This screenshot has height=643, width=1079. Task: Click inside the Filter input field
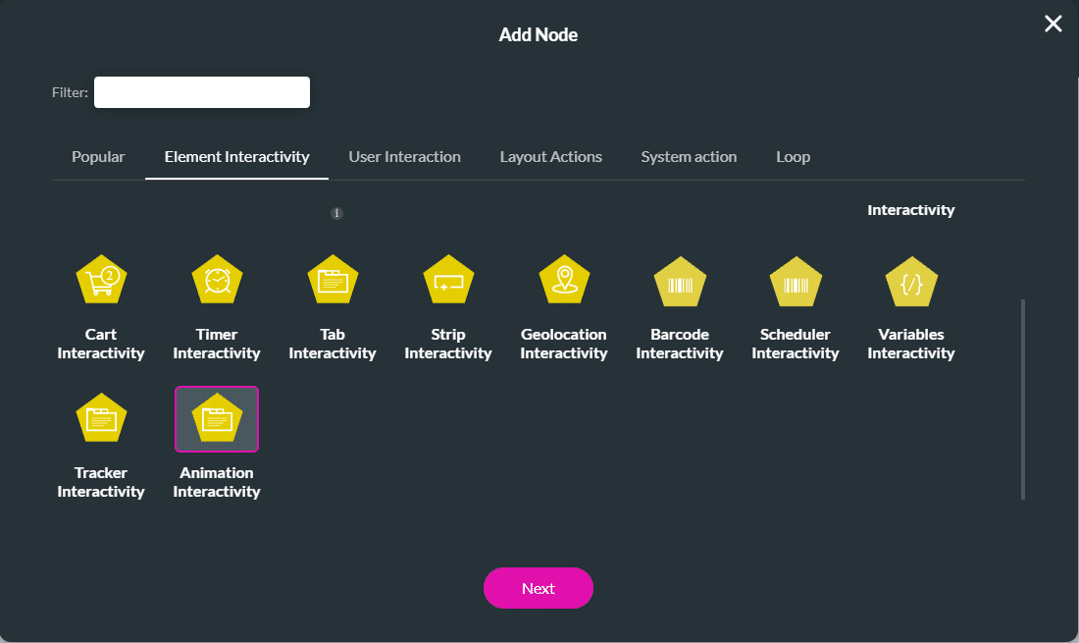click(201, 91)
